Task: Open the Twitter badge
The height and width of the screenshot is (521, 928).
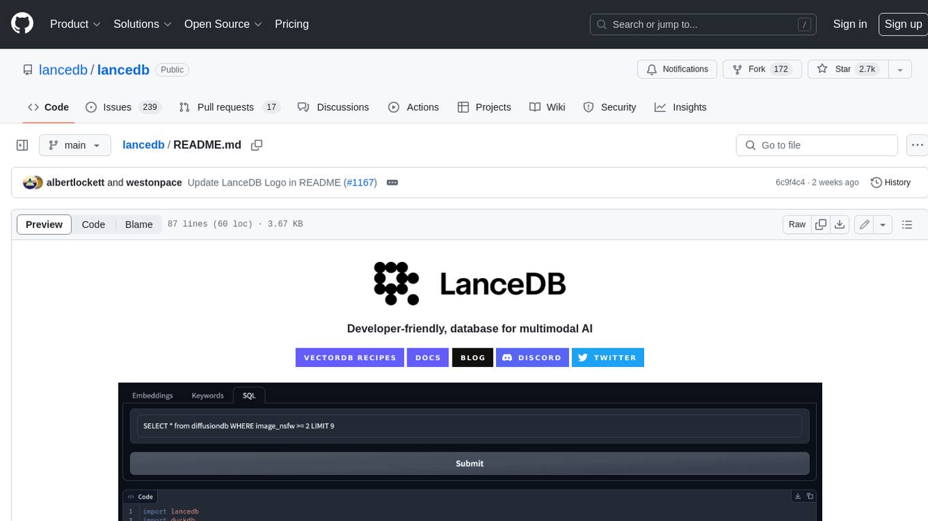Action: coord(608,357)
